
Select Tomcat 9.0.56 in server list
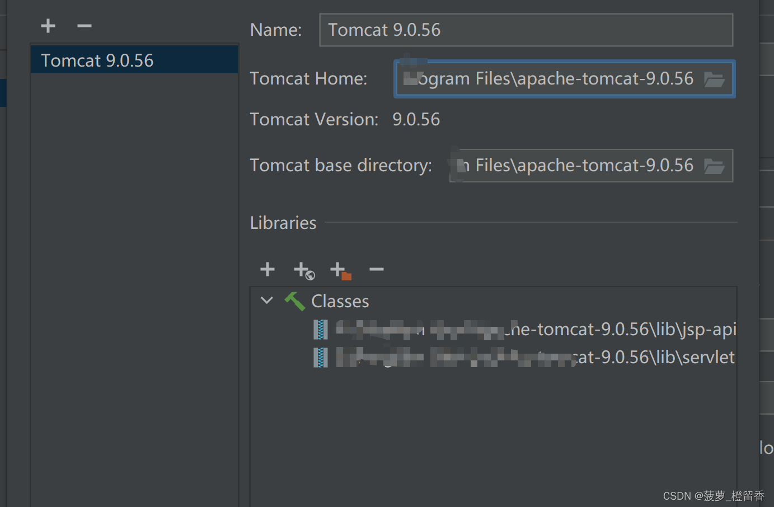click(x=134, y=60)
